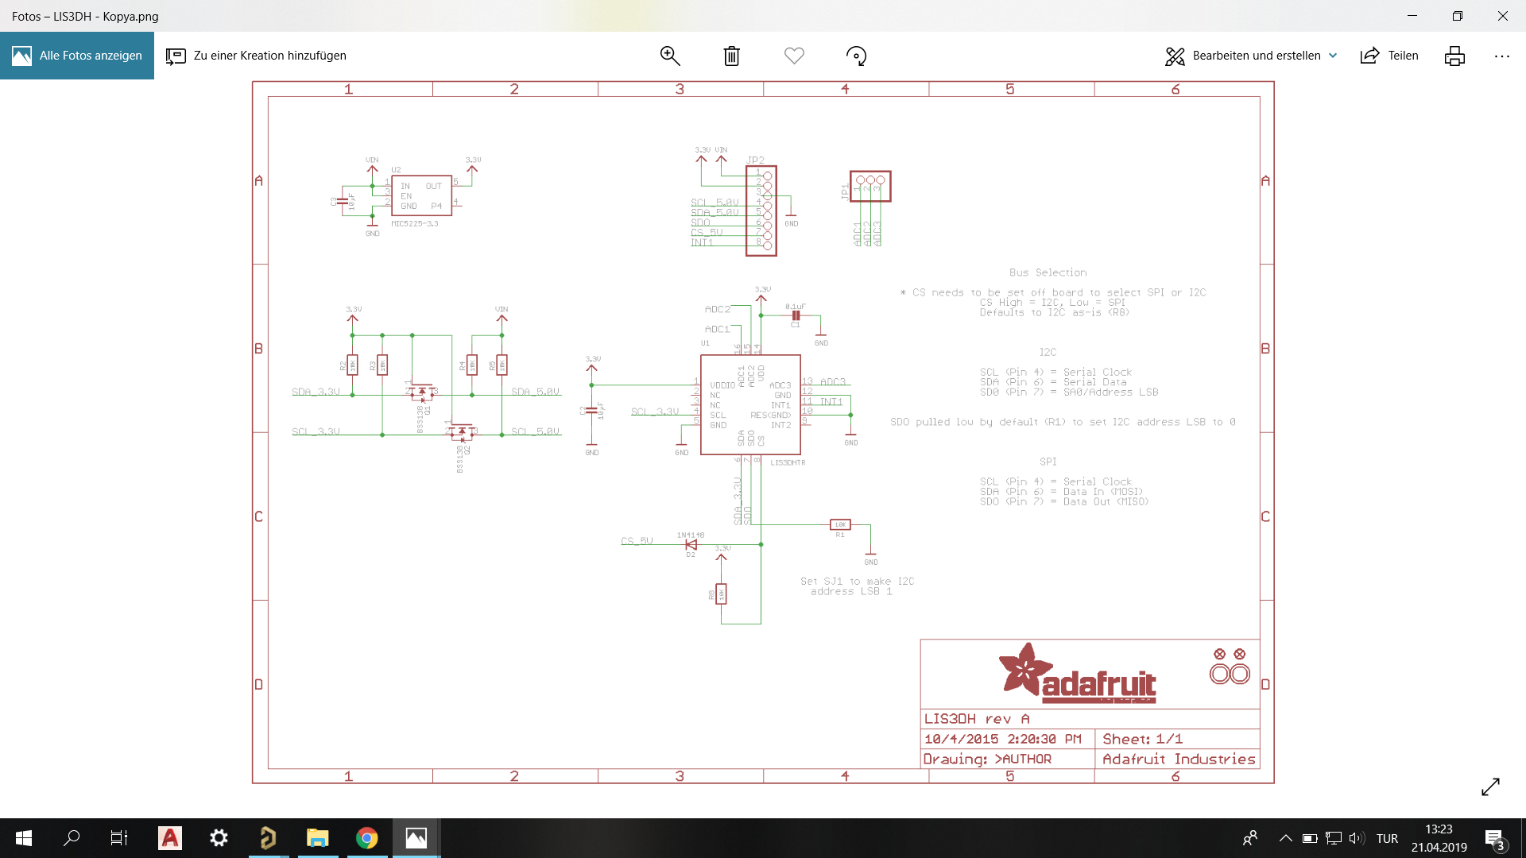Screen dimensions: 1526x858
Task: Launch the AutoCAD icon on the taskbar
Action: [x=169, y=838]
